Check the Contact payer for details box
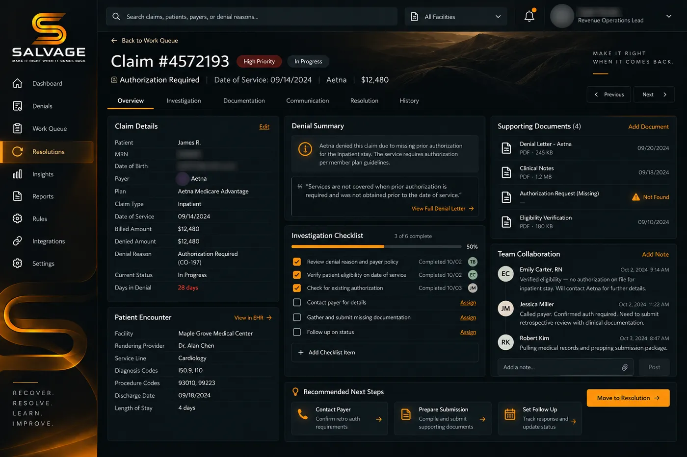The height and width of the screenshot is (457, 687). [x=297, y=303]
